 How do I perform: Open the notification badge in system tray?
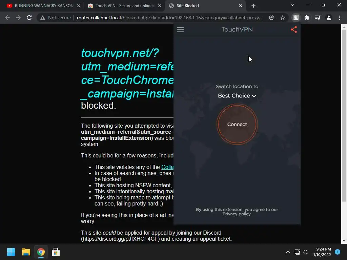click(x=338, y=252)
